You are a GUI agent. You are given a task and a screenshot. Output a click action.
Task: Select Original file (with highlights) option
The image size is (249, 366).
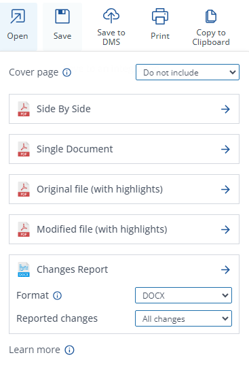coord(124,189)
